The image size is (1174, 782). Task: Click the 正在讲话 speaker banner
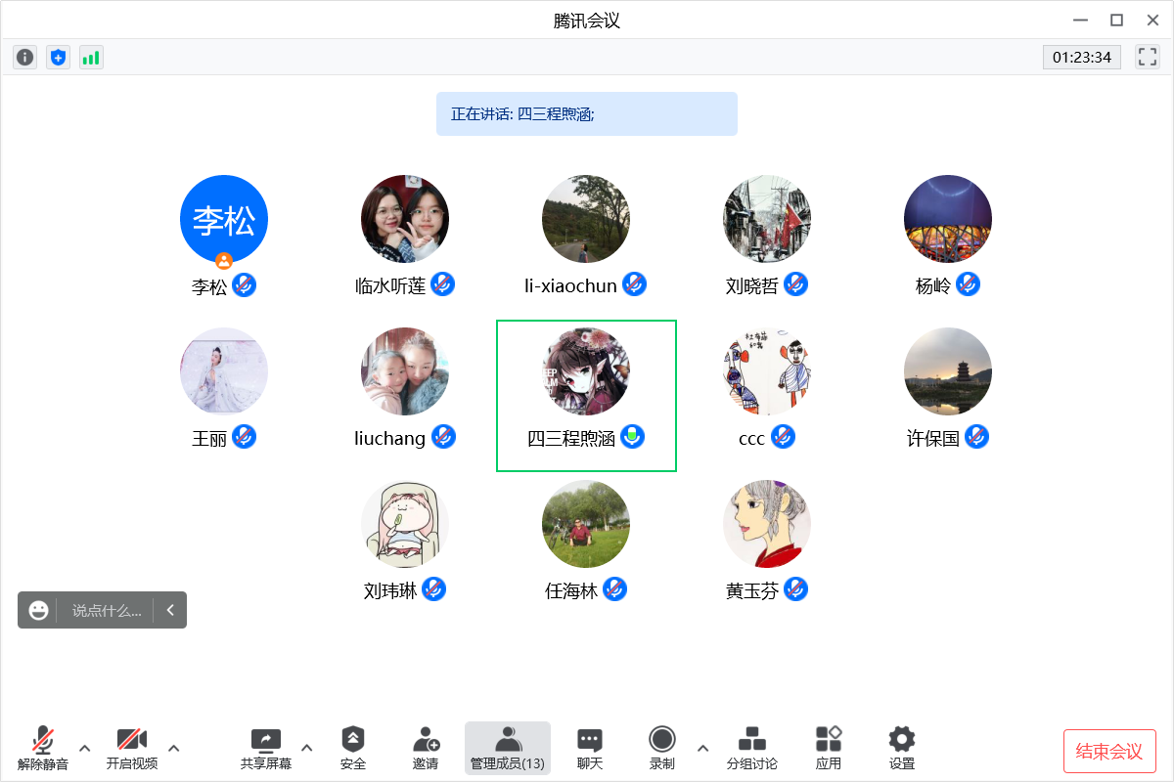click(x=587, y=113)
